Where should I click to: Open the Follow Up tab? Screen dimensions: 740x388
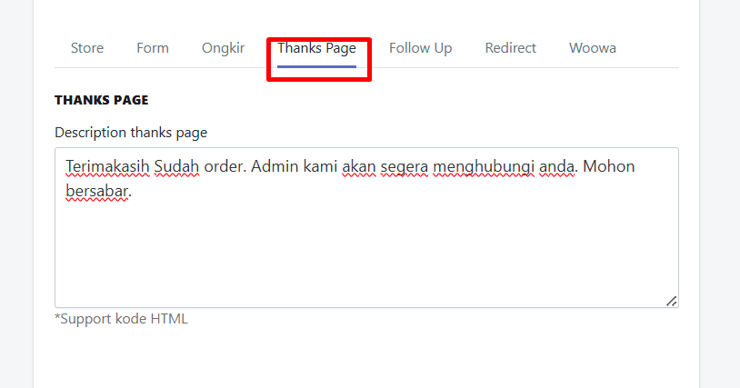point(420,48)
